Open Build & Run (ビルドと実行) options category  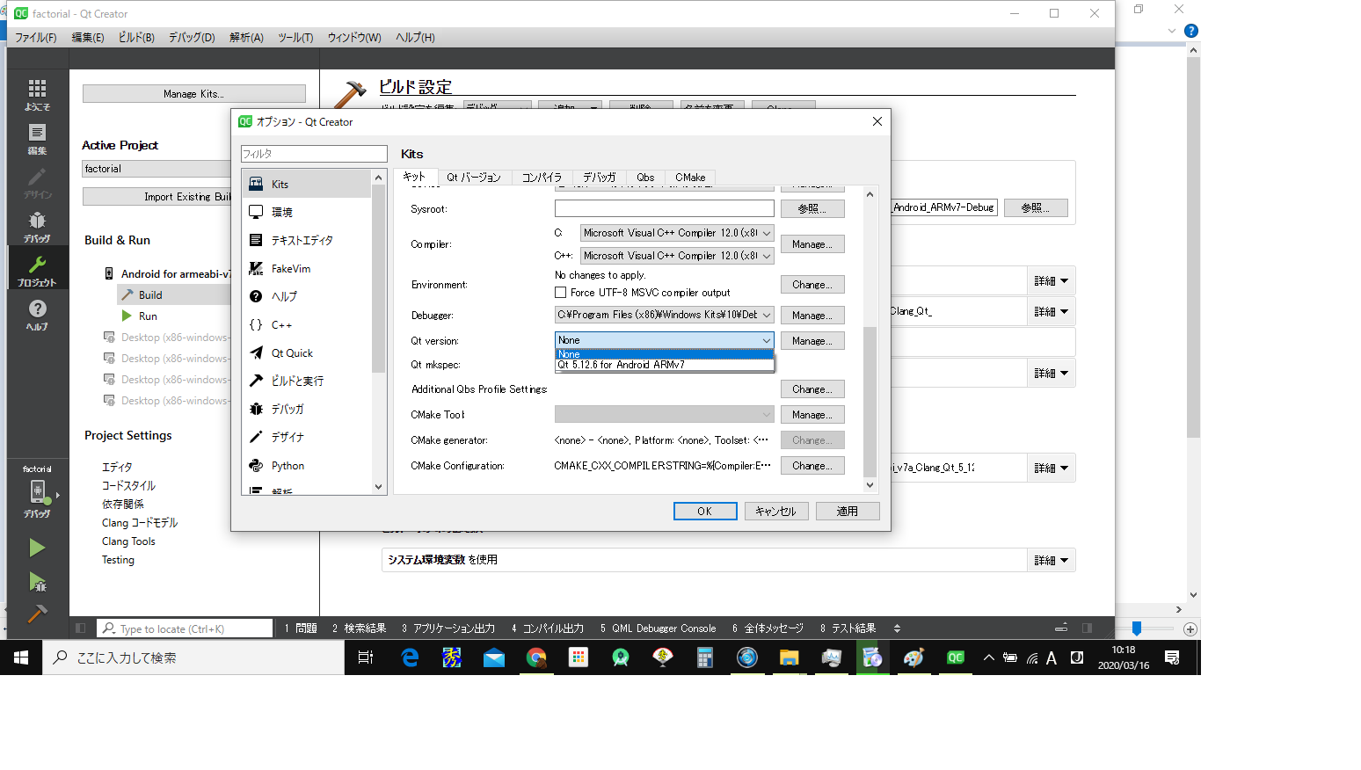pos(308,381)
